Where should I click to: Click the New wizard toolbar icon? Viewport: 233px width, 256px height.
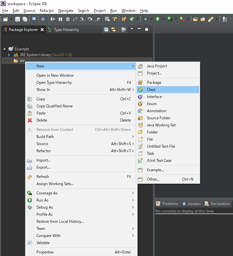tap(5, 19)
